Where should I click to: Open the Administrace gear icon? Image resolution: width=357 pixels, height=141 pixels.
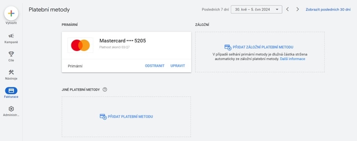[x=11, y=109]
